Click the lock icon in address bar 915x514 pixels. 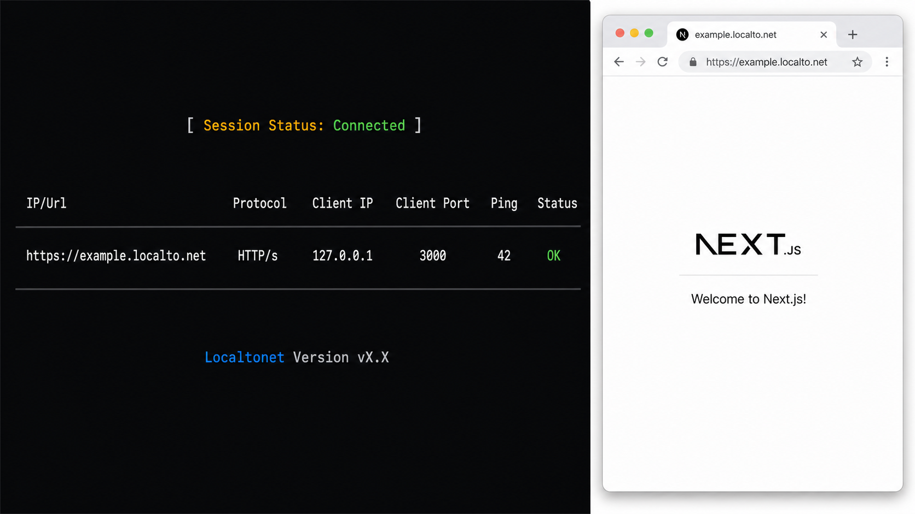click(693, 62)
